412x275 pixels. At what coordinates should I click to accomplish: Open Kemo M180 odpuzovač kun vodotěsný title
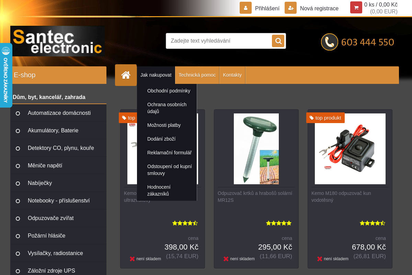pos(341,197)
